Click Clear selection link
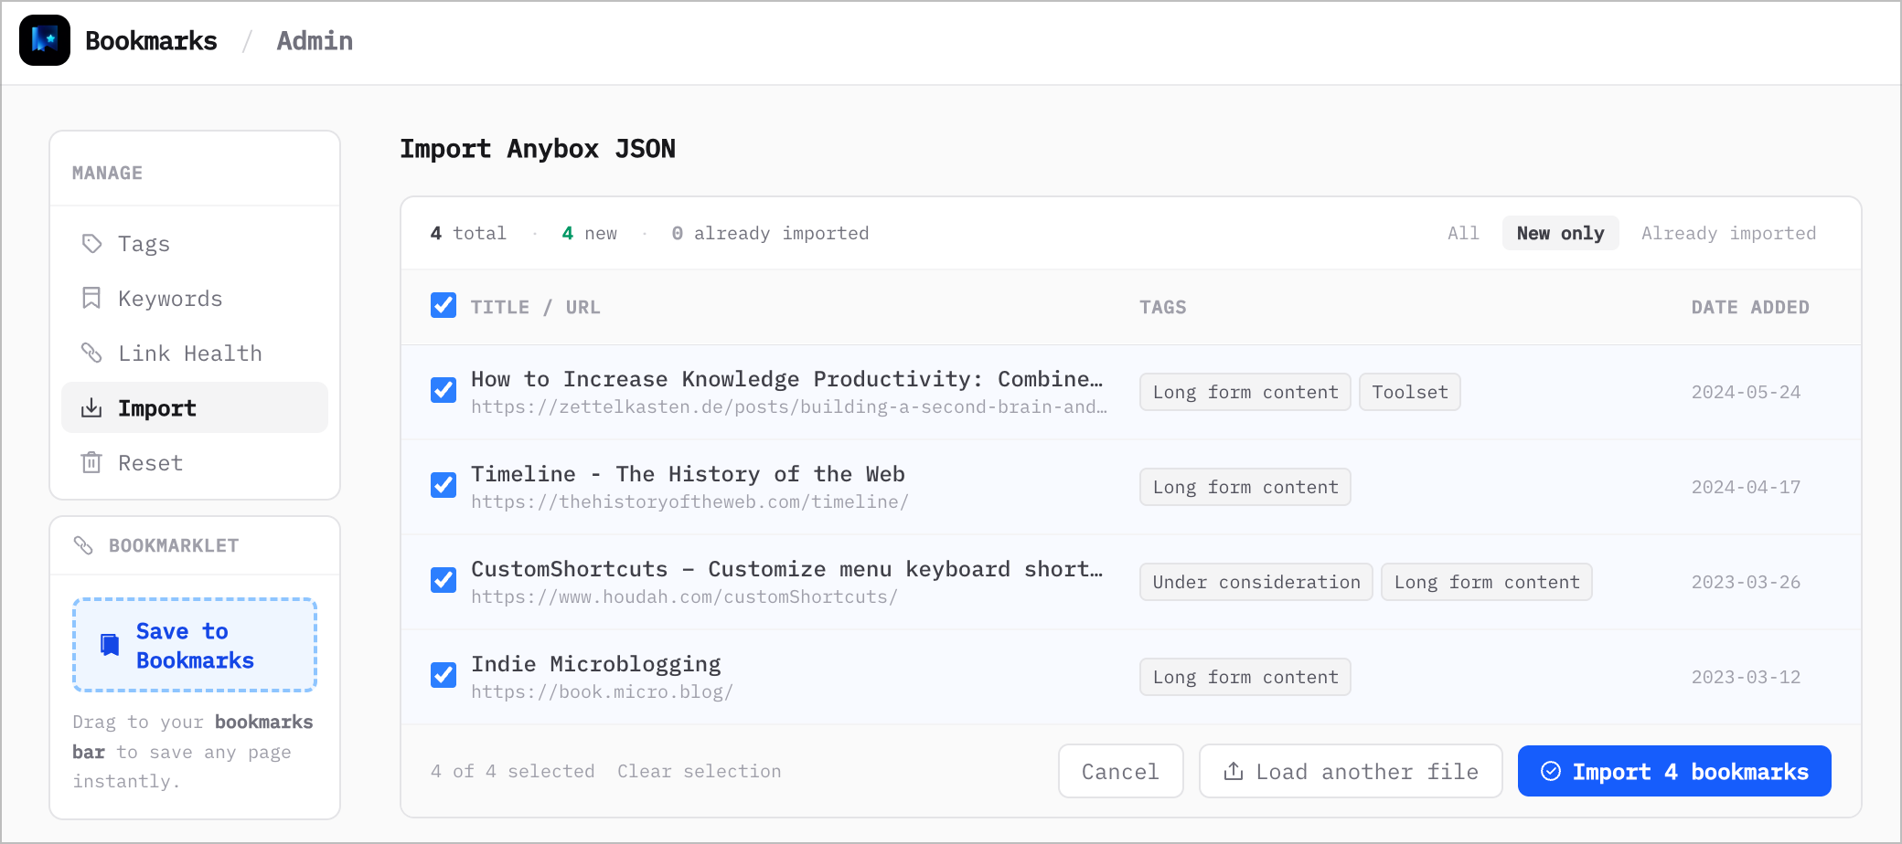Image resolution: width=1902 pixels, height=844 pixels. 699,771
